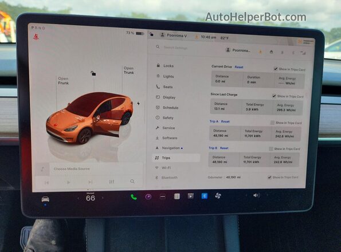Viewport: 341px width, 252px height.
Task: Tap the Passenger Airbag indicator
Action: pyautogui.click(x=305, y=41)
